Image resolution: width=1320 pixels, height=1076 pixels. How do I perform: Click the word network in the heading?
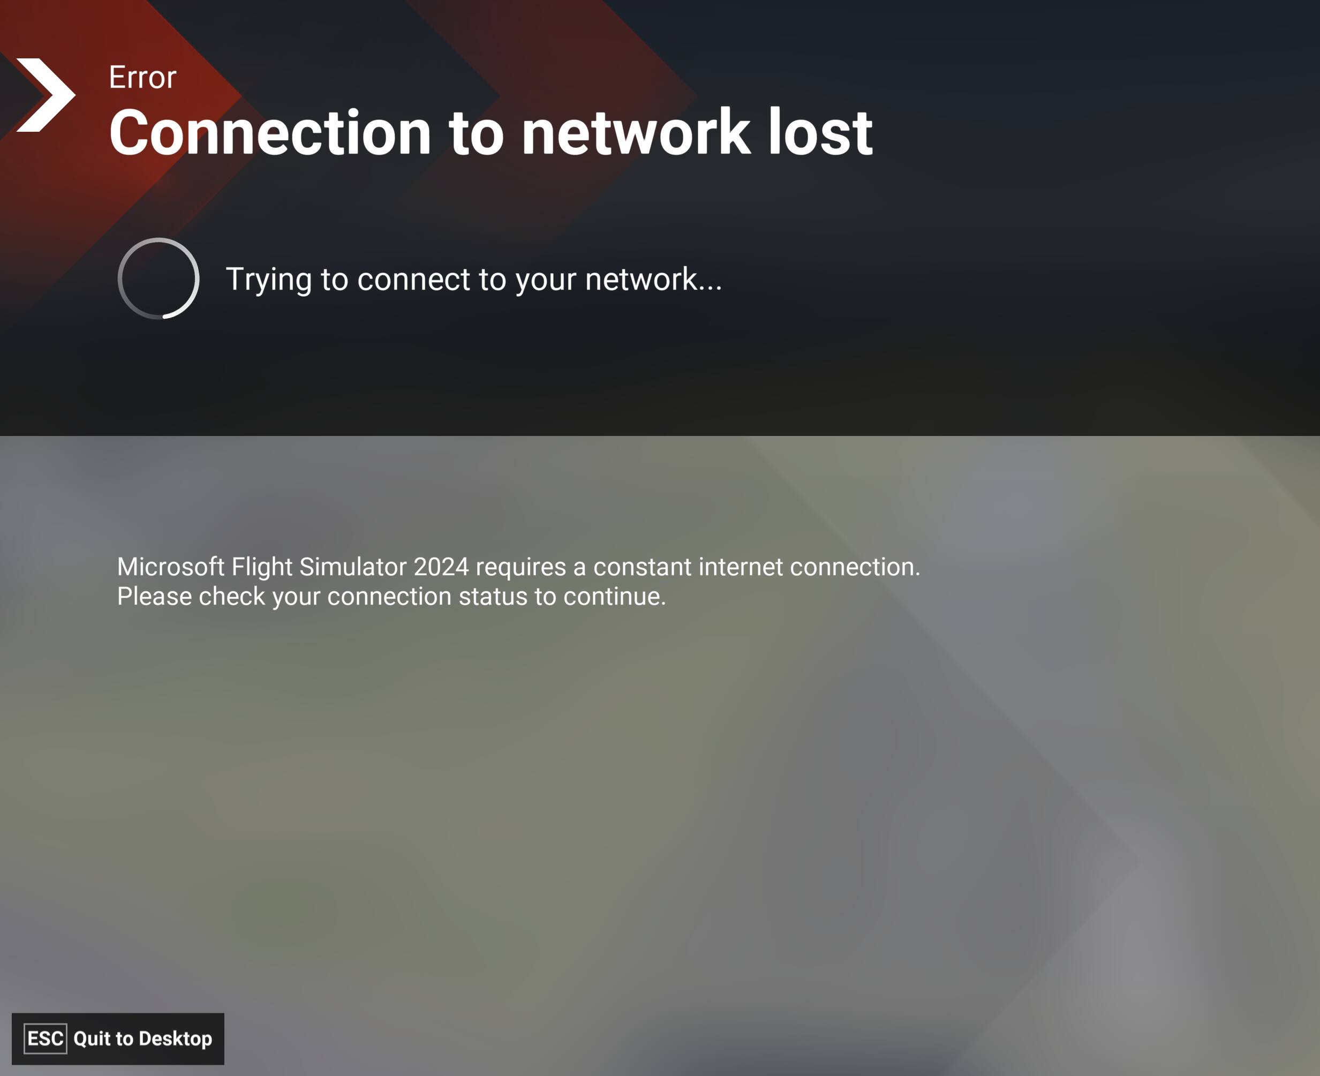click(x=636, y=132)
